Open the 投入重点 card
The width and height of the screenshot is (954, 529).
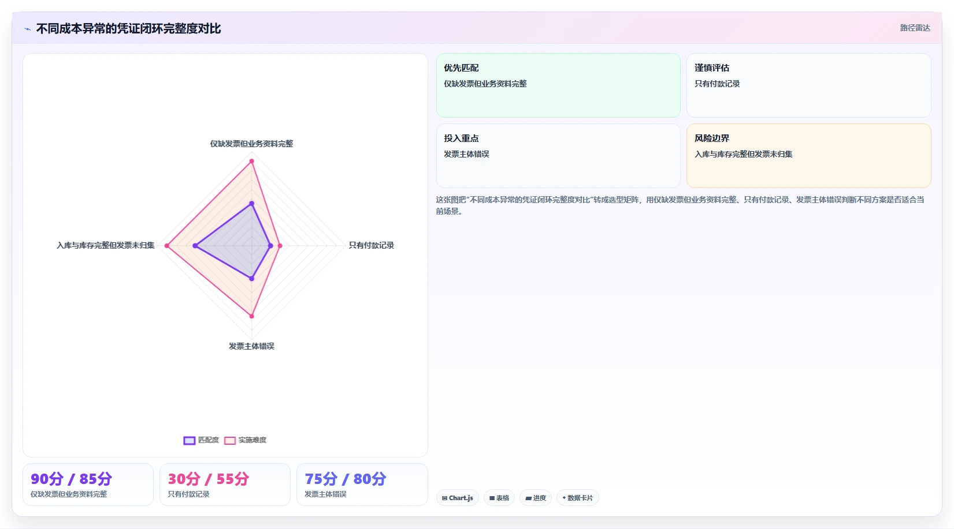[x=558, y=156]
